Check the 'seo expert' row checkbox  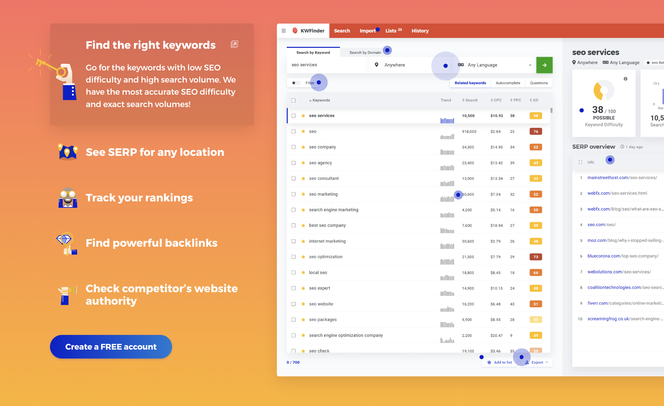click(293, 288)
